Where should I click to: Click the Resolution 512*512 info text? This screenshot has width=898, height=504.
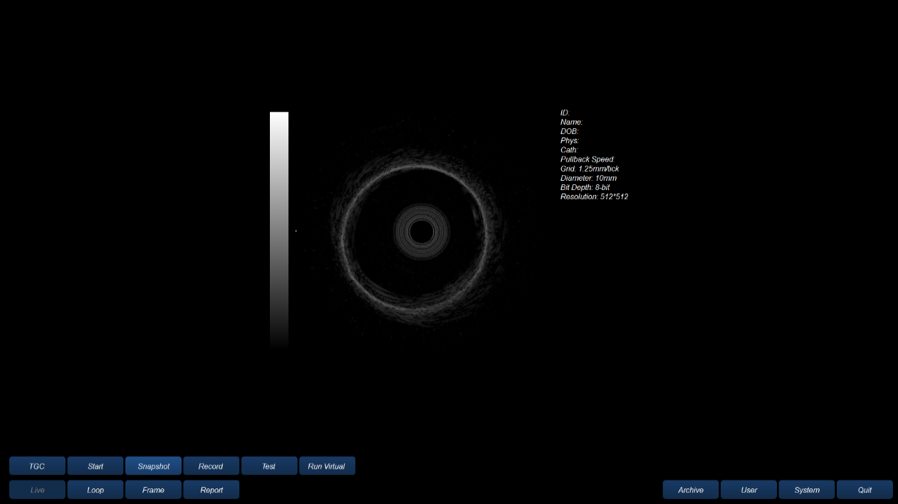(594, 196)
